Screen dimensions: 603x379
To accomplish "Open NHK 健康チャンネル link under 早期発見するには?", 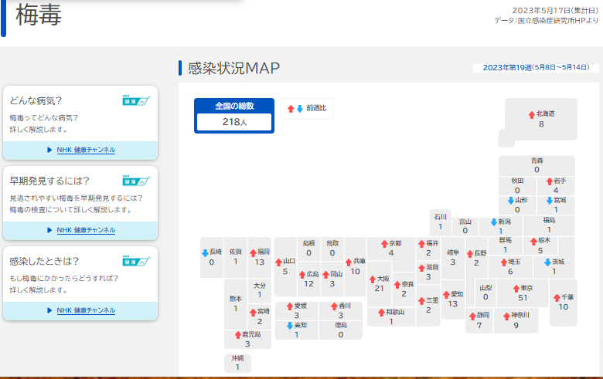I will (85, 230).
